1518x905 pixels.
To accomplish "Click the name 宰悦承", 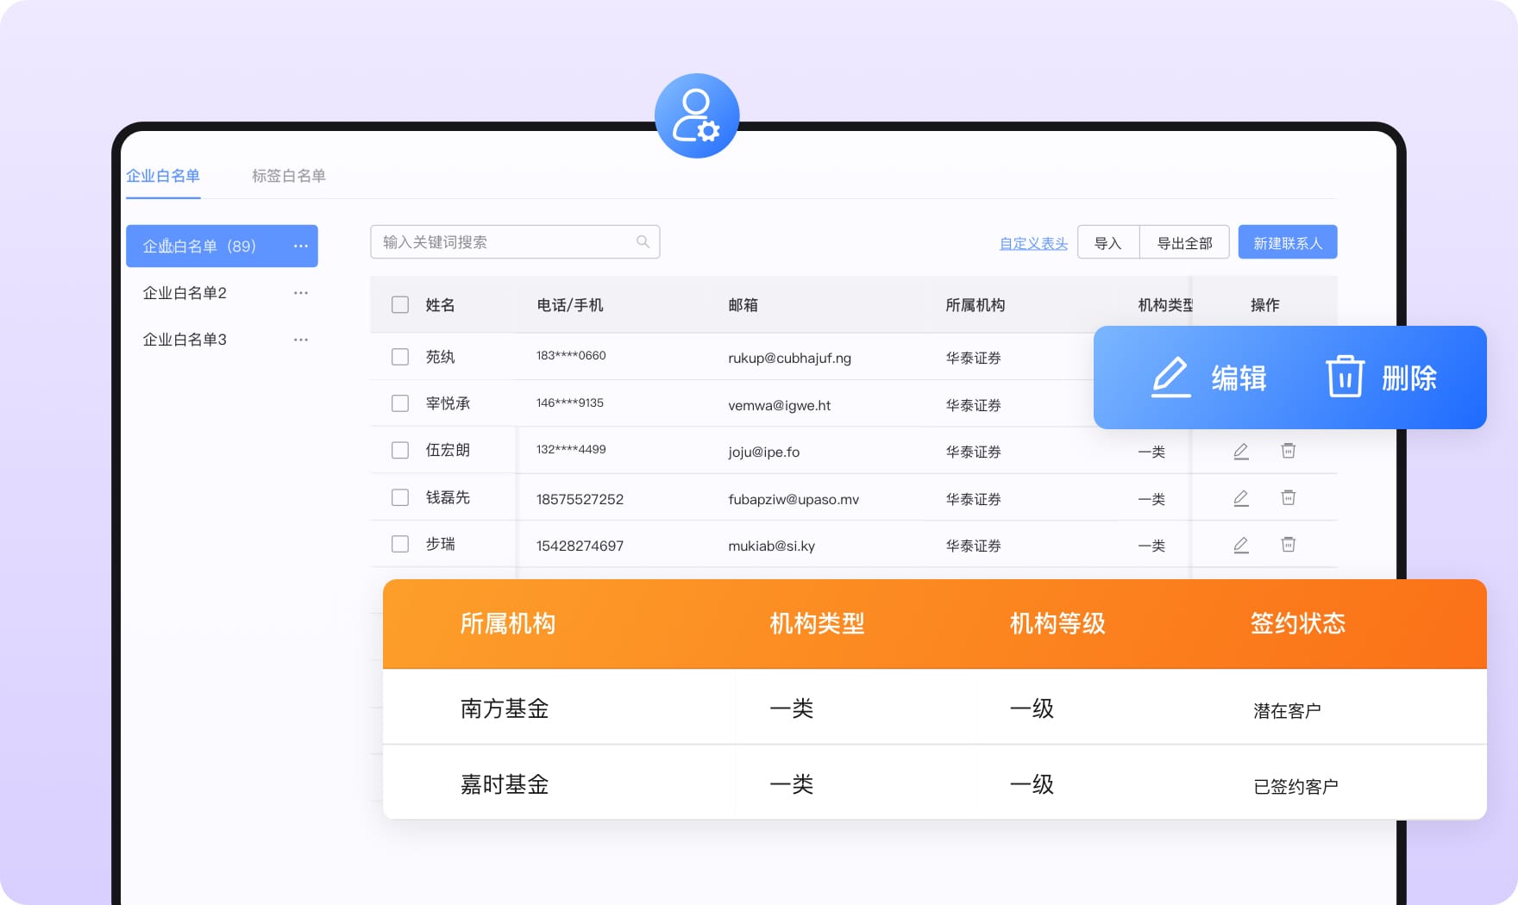I will [x=448, y=403].
